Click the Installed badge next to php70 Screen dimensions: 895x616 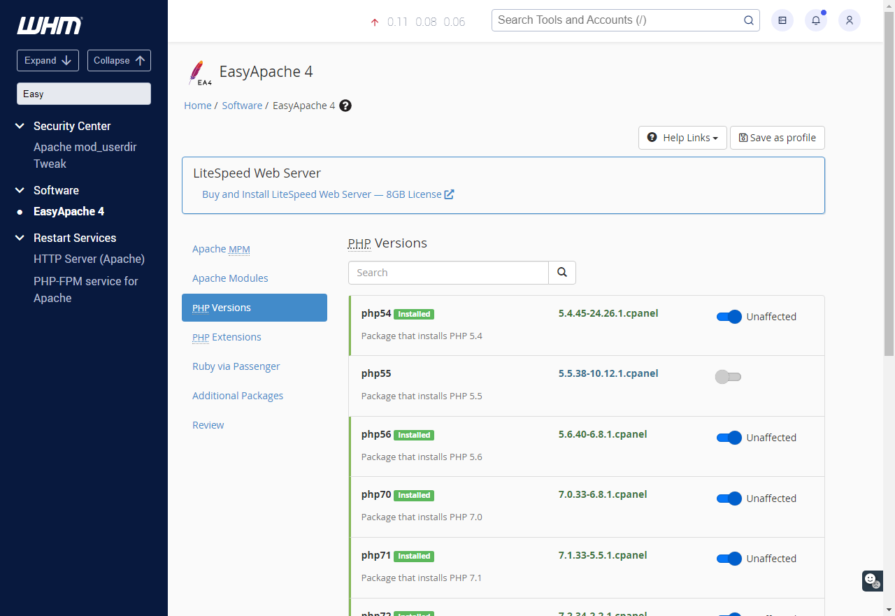coord(414,496)
